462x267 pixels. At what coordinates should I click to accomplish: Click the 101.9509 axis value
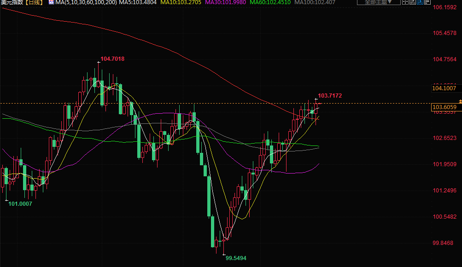(444, 164)
